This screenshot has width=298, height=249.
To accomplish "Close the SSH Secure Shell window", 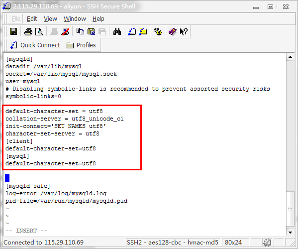I will pyautogui.click(x=286, y=7).
